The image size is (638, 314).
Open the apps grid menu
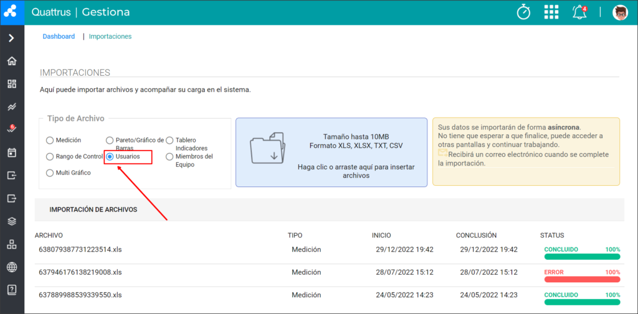pos(551,12)
